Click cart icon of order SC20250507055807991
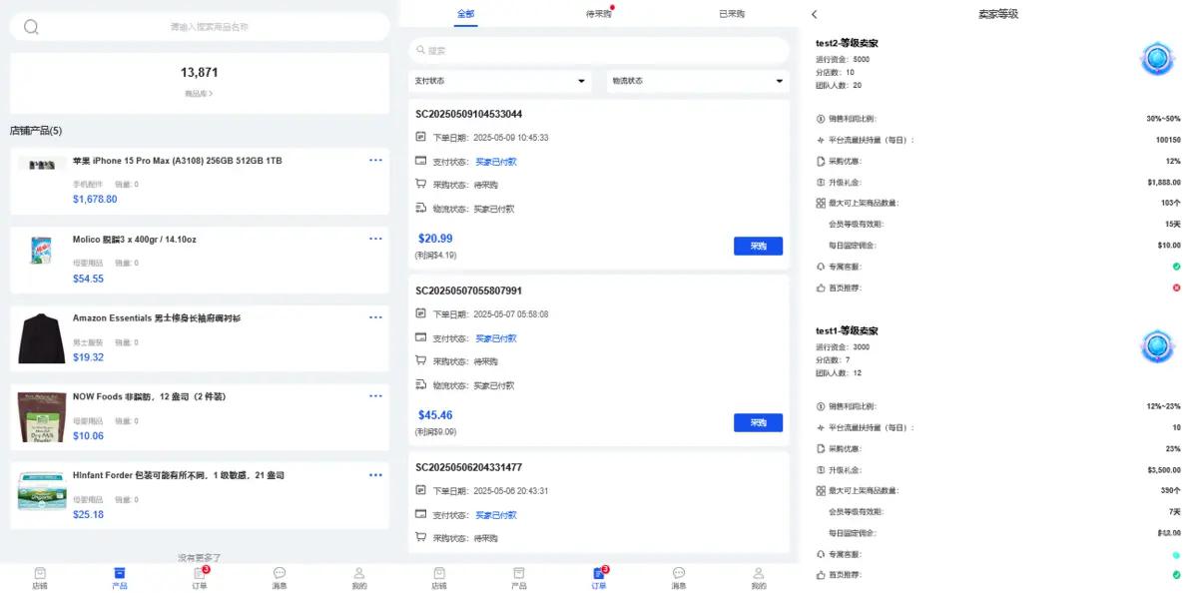1198x593 pixels. tap(420, 361)
